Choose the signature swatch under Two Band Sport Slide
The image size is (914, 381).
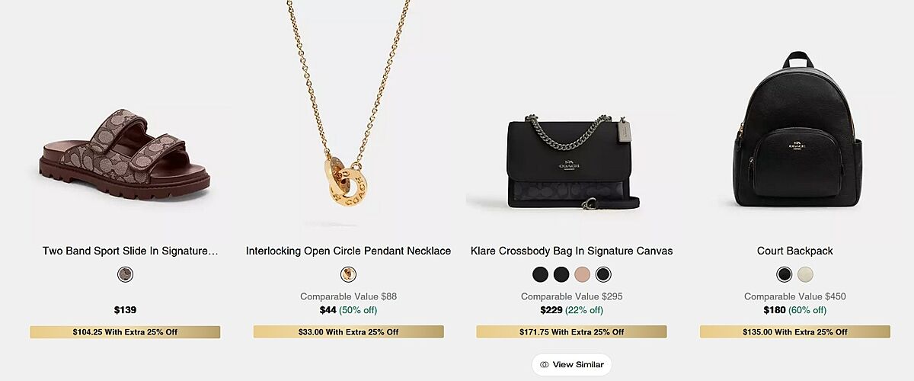click(125, 274)
